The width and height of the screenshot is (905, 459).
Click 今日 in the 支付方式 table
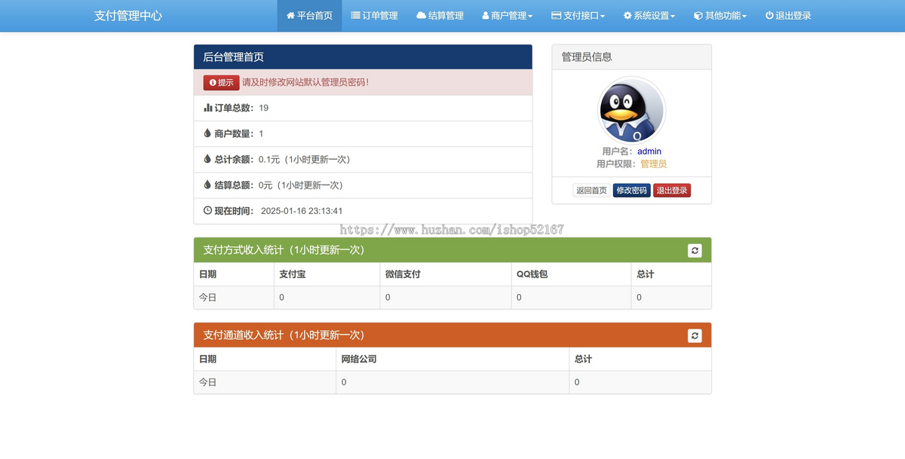[207, 298]
